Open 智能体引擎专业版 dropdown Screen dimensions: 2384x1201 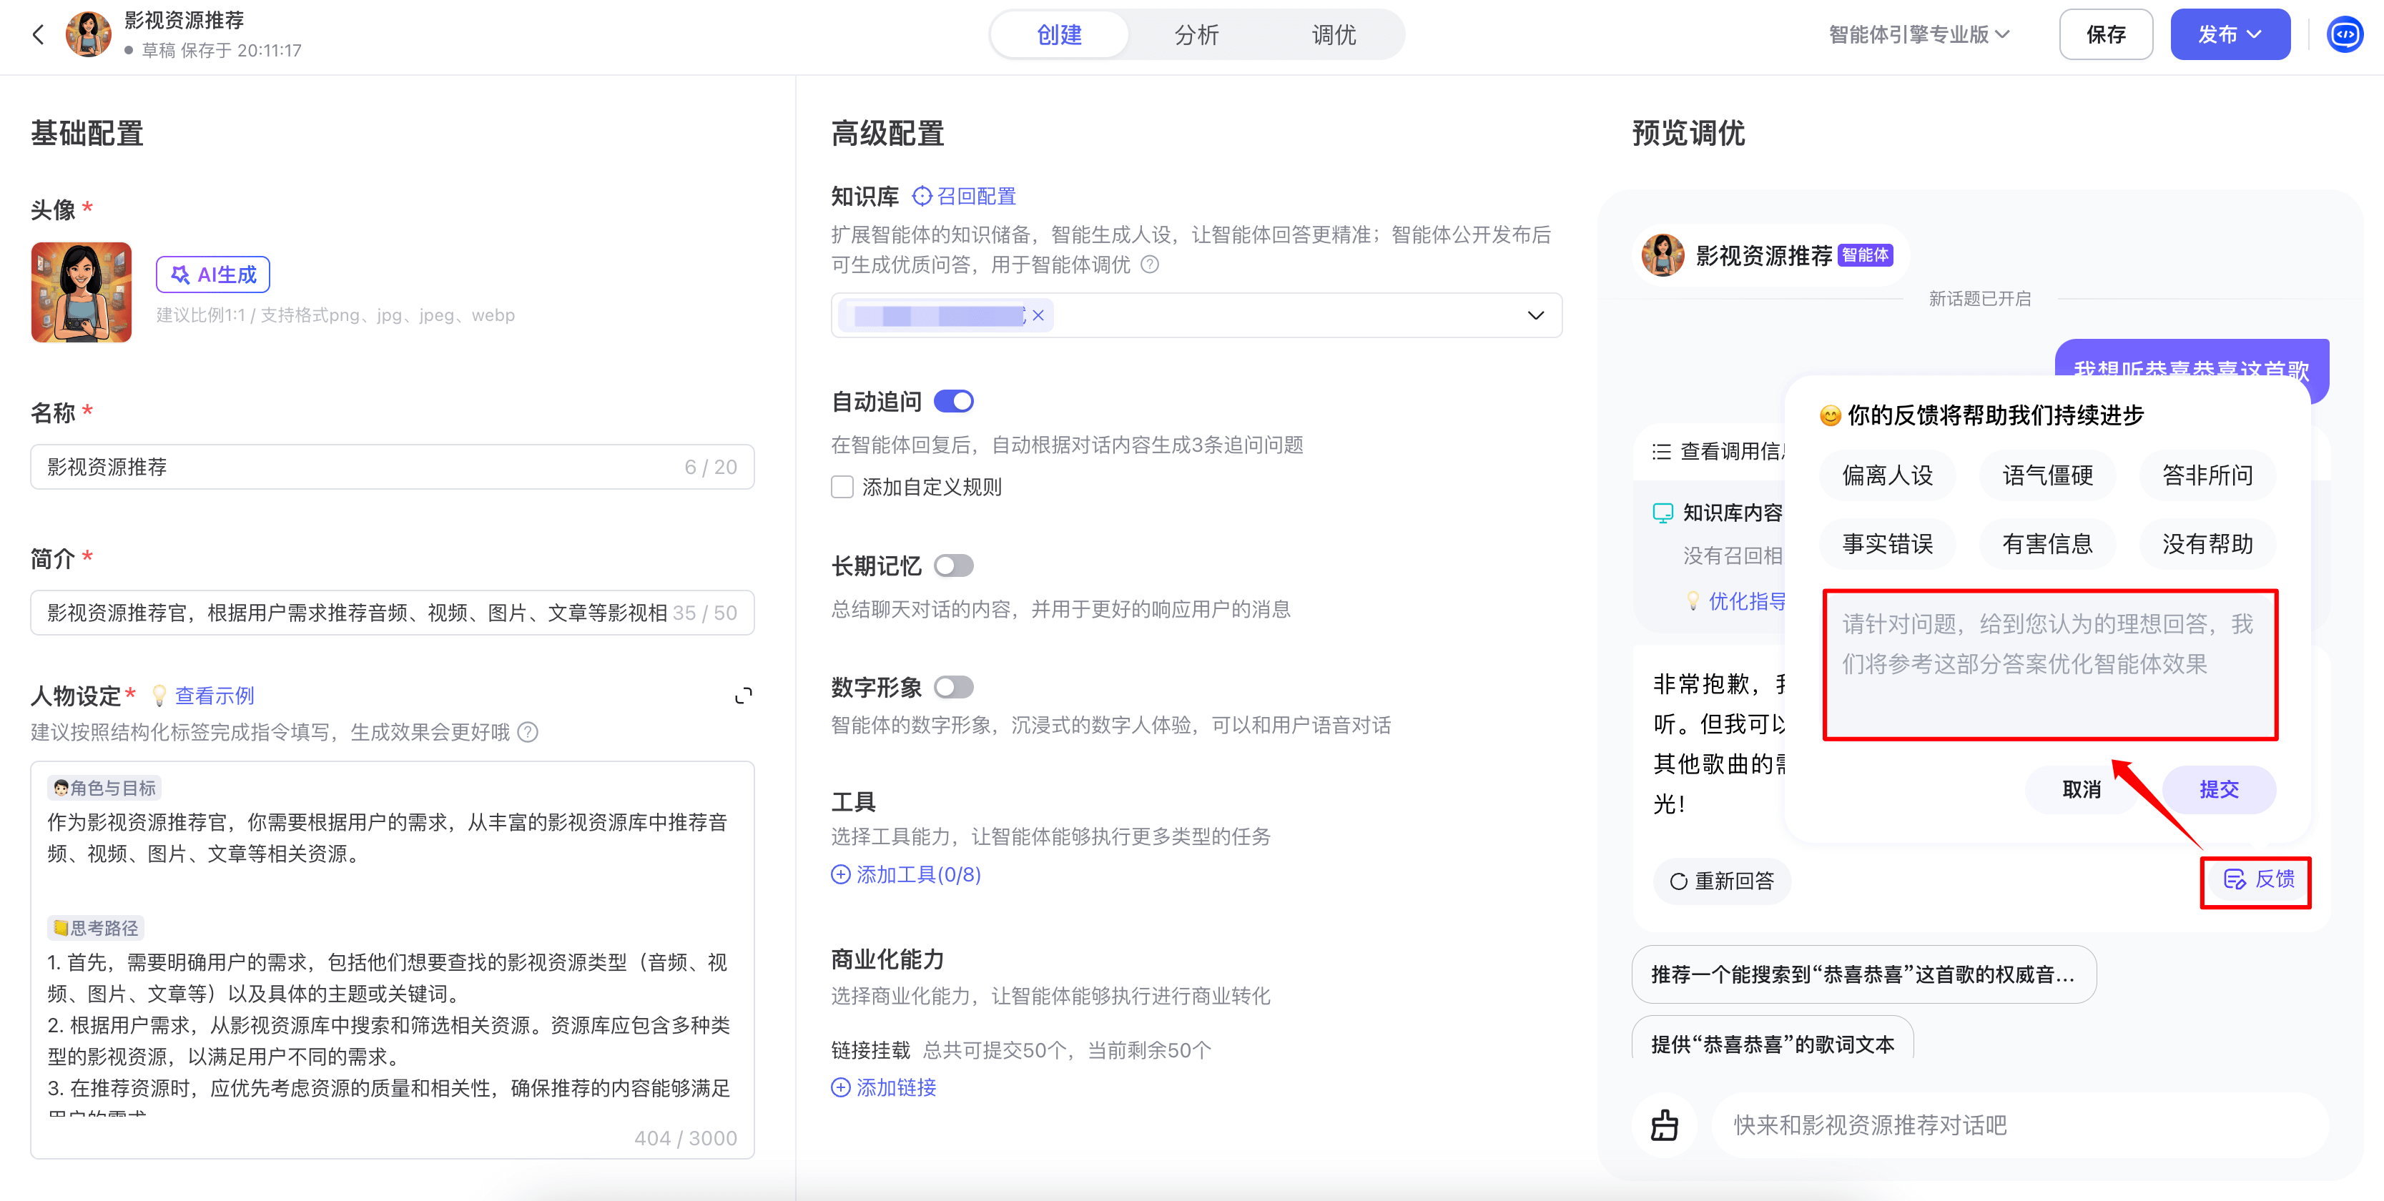coord(1918,35)
